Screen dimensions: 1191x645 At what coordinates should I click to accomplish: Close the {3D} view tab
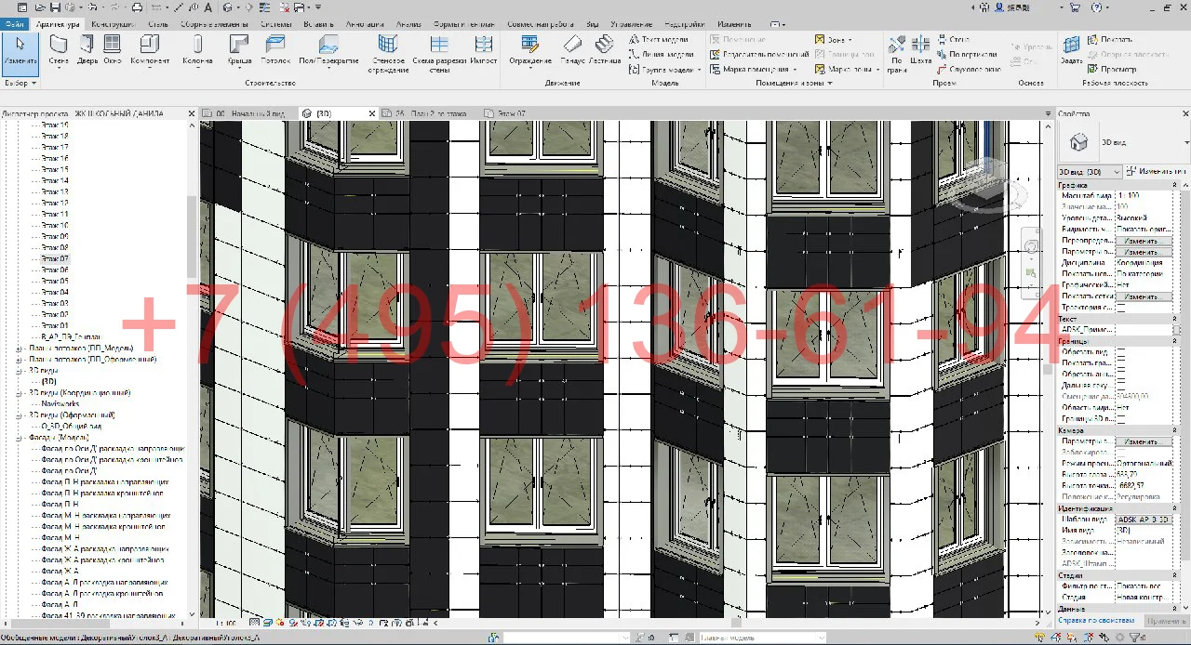coord(372,113)
